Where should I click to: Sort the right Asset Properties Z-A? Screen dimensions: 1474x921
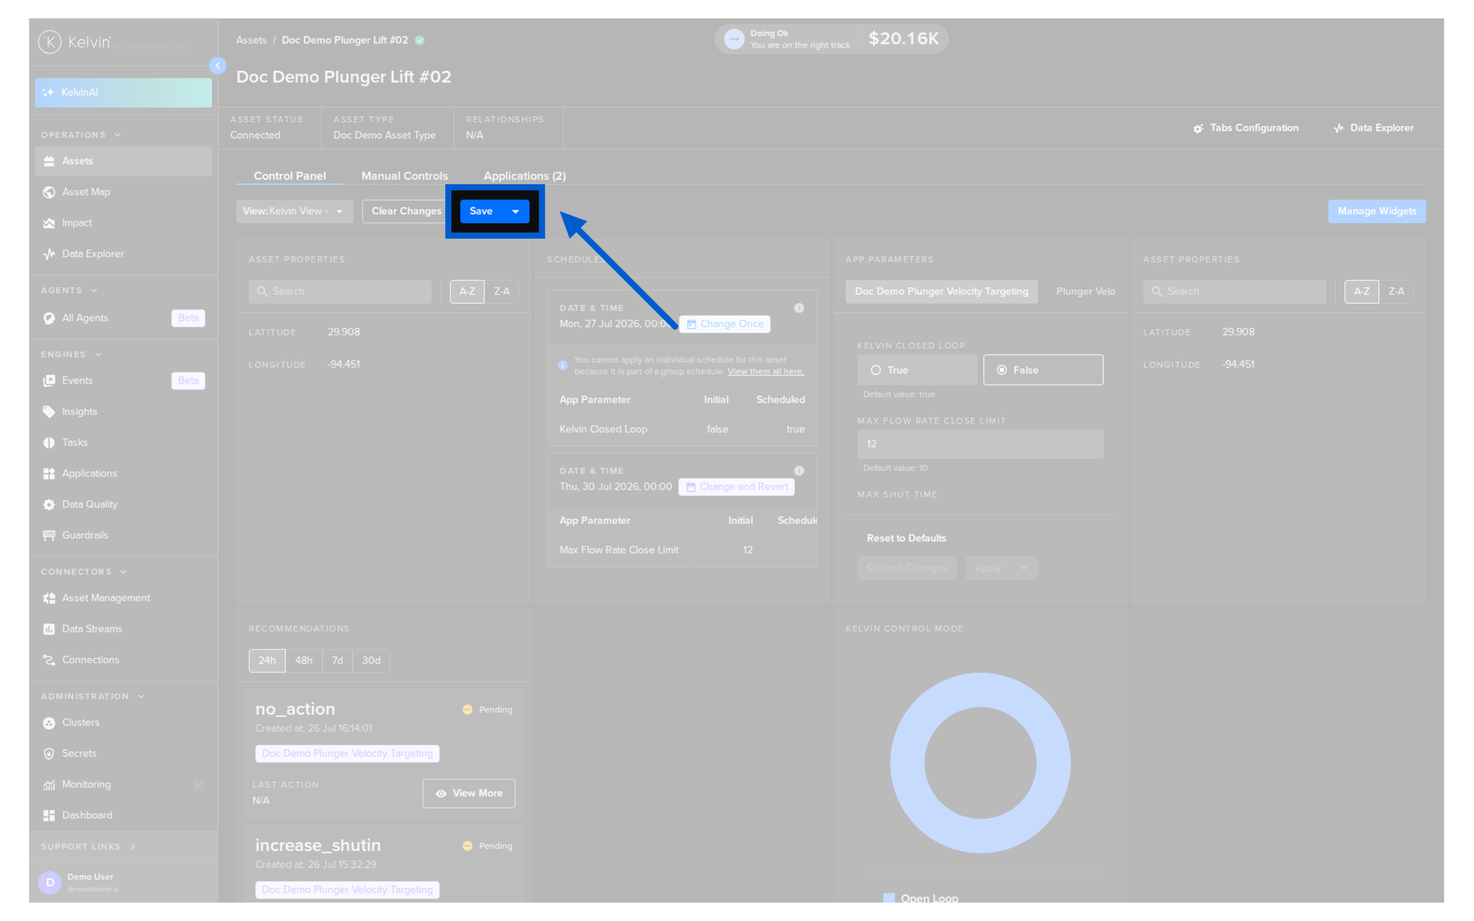tap(1396, 292)
